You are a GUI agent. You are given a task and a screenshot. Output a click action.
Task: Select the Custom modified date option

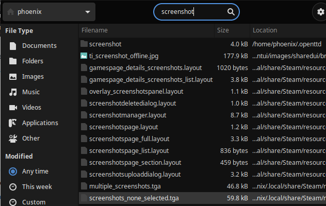[x=13, y=202]
